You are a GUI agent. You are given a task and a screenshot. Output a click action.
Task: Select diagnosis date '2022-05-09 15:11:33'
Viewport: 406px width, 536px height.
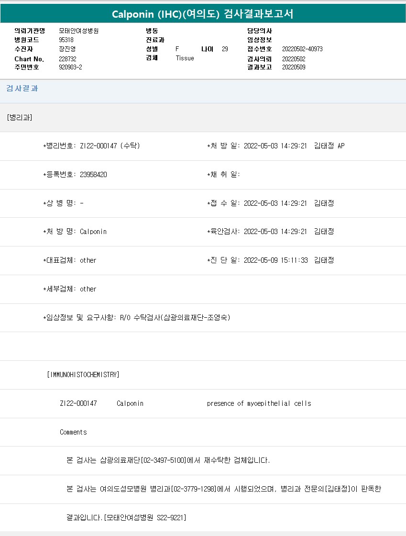click(x=275, y=260)
